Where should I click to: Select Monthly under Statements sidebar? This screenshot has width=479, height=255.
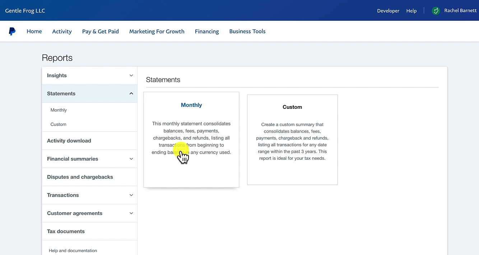coord(59,110)
